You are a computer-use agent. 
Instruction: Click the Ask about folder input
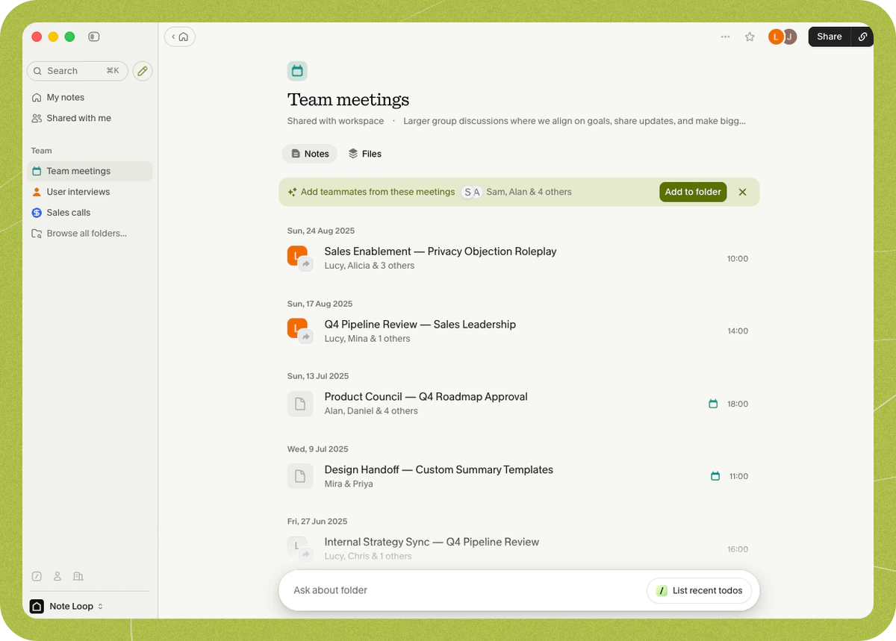coord(463,590)
